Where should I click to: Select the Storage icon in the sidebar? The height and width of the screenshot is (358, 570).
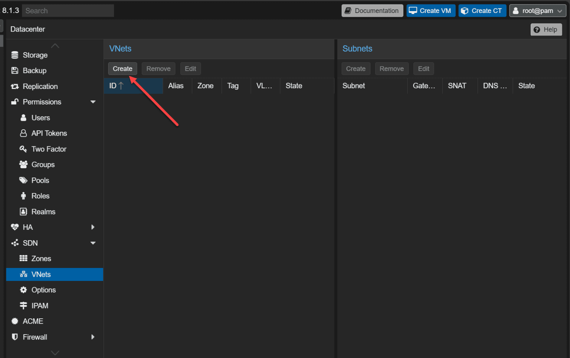pos(14,54)
